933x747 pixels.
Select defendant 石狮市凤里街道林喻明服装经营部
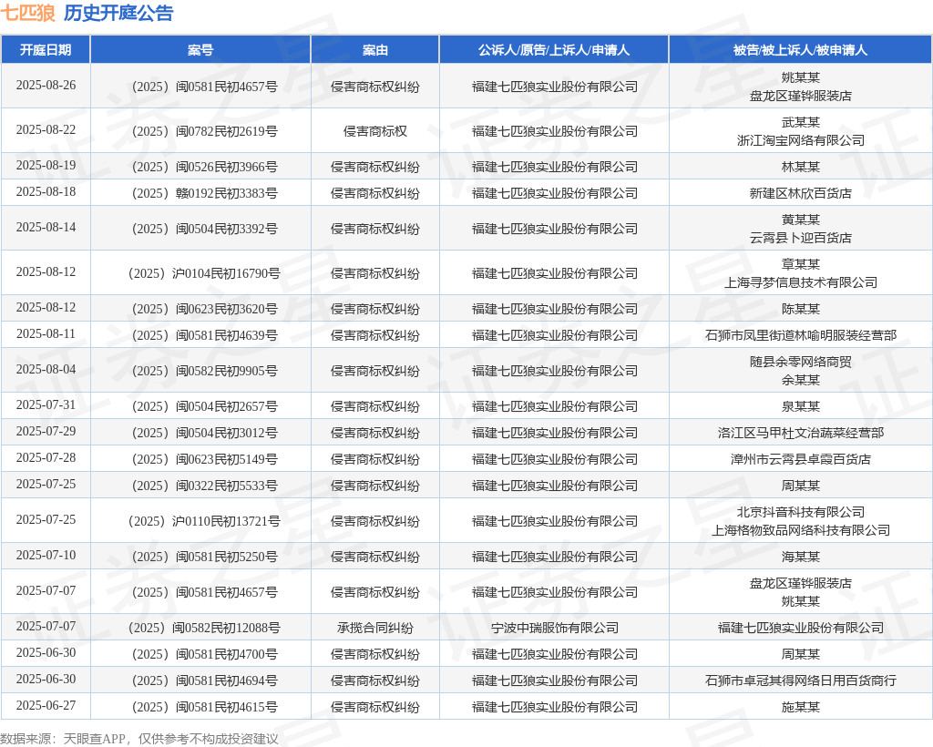[x=800, y=335]
